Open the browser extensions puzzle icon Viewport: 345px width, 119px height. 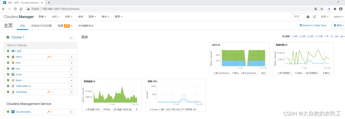point(335,9)
